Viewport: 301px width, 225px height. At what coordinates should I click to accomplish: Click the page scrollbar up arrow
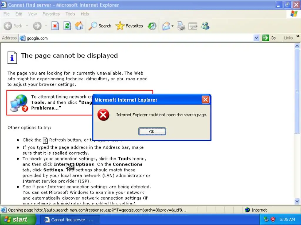pos(297,46)
